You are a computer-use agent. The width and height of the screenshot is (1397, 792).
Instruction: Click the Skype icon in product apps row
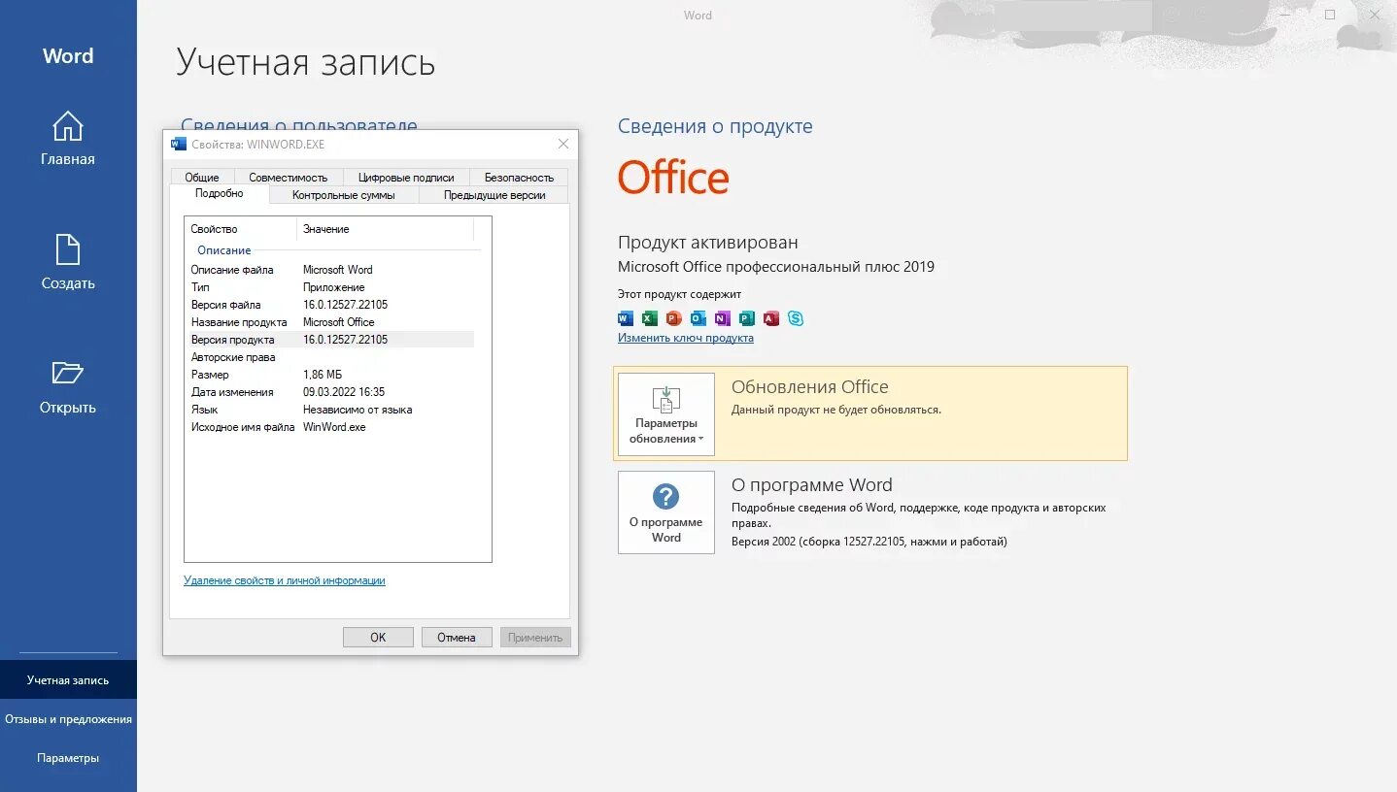(x=796, y=318)
